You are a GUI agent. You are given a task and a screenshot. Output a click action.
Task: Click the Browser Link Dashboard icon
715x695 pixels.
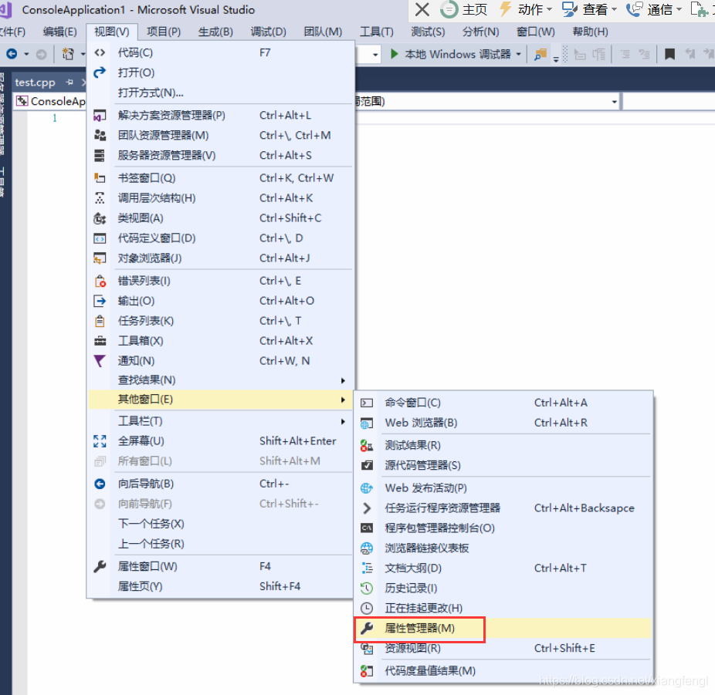pyautogui.click(x=367, y=548)
